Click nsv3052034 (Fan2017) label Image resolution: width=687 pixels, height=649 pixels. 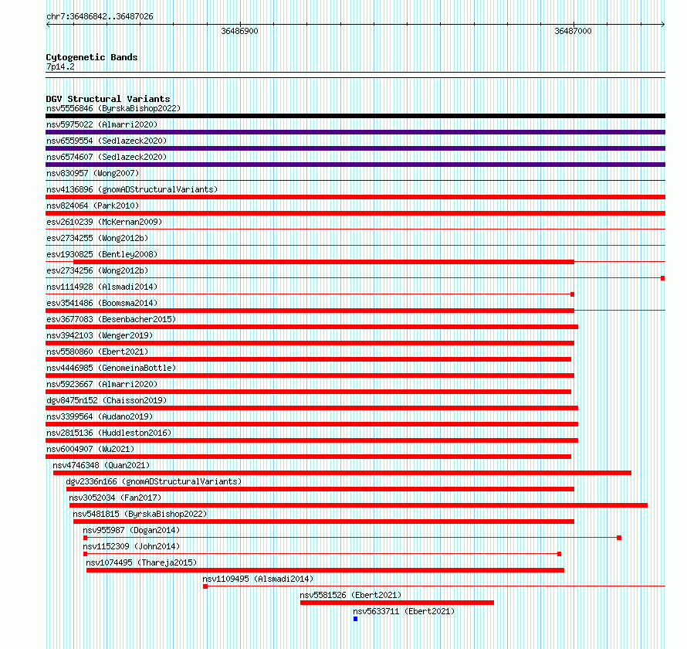pos(115,498)
